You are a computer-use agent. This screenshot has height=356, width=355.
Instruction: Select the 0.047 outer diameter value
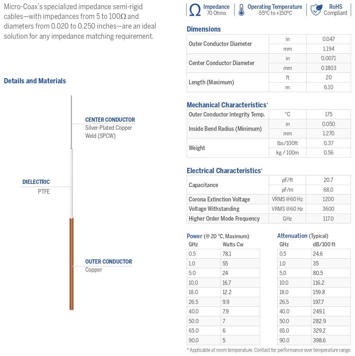(x=328, y=39)
